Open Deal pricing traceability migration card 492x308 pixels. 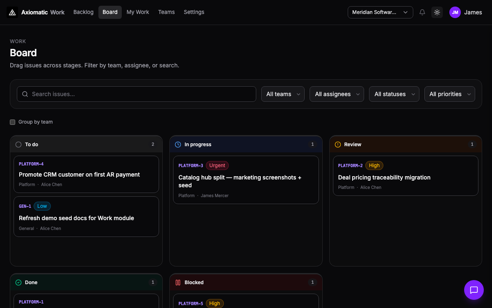(x=405, y=176)
